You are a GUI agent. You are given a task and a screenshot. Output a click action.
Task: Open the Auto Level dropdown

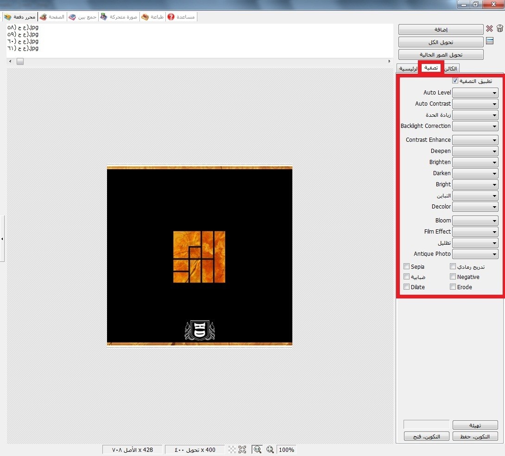(x=475, y=93)
